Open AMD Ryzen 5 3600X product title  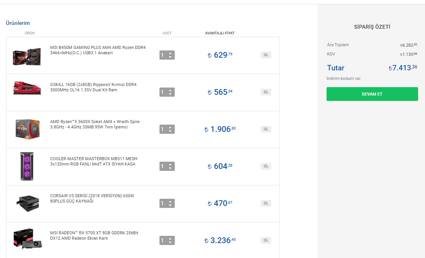(x=95, y=124)
